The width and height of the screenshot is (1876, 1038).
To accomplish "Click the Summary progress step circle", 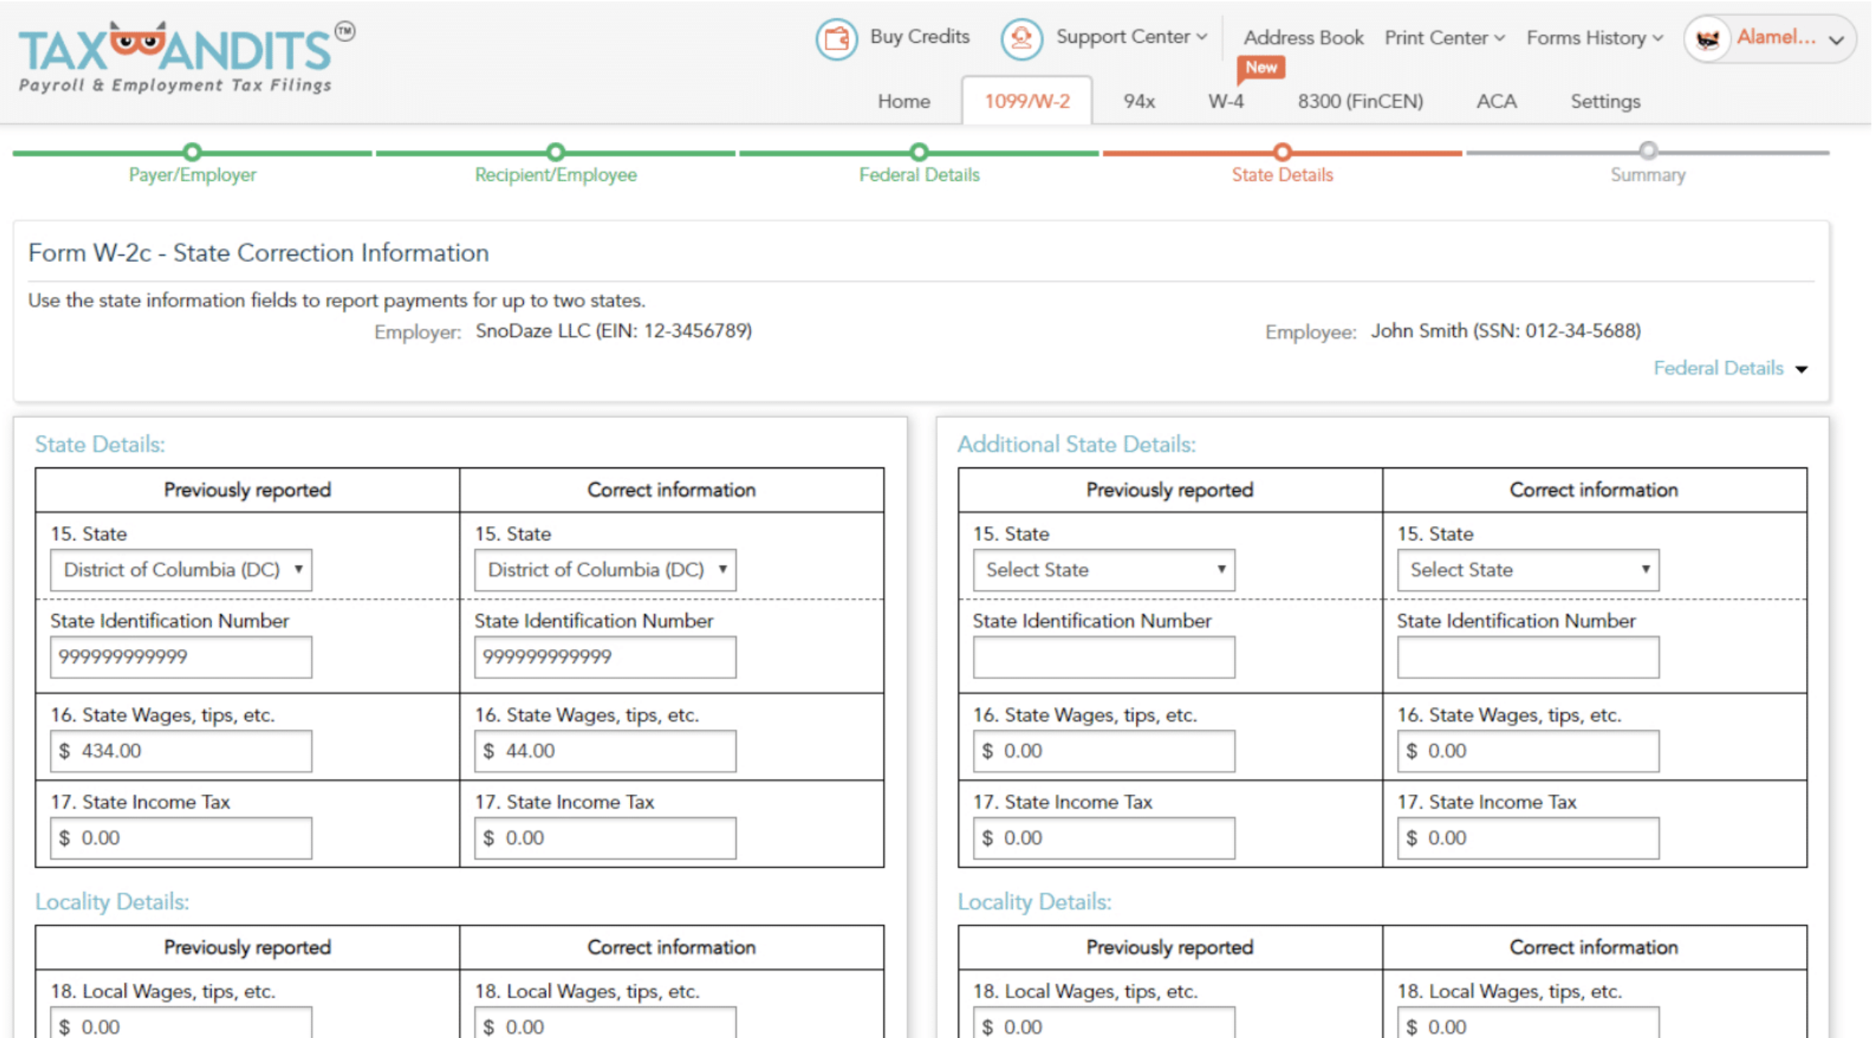I will [x=1648, y=151].
